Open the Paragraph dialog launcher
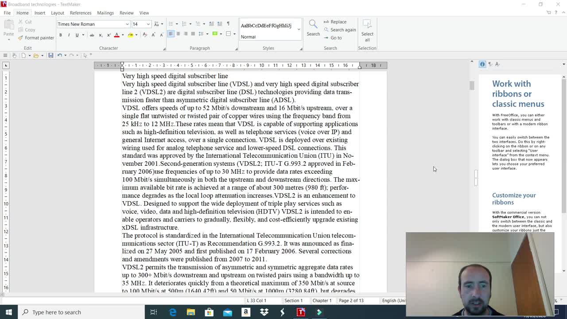This screenshot has height=319, width=567. 236,48
